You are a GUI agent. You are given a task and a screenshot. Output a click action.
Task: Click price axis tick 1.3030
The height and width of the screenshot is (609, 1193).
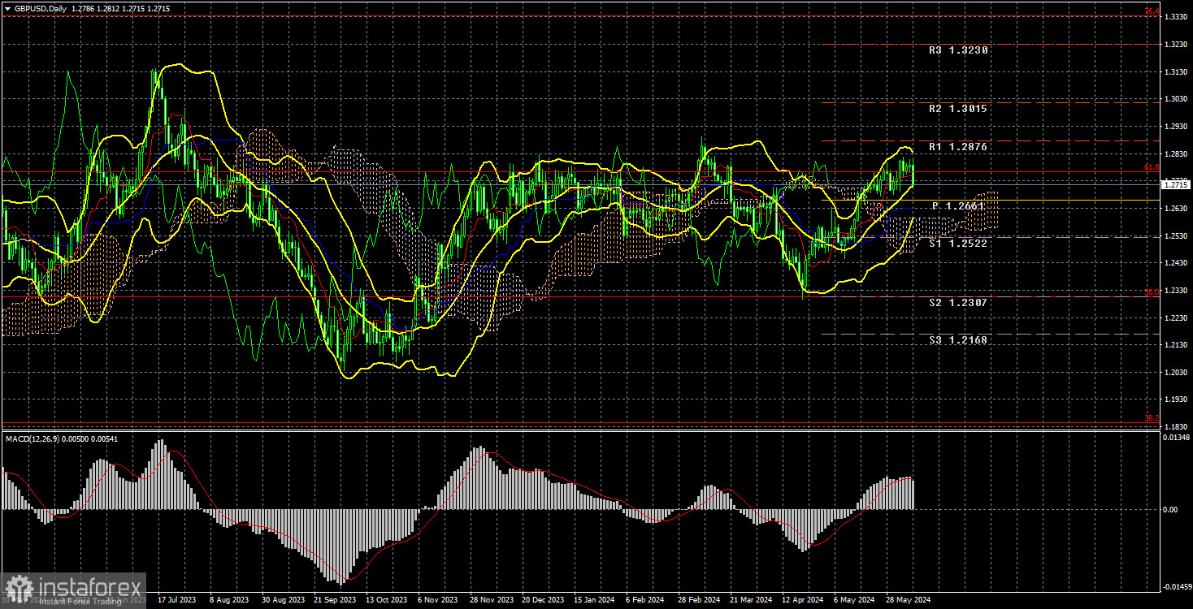coord(1175,99)
